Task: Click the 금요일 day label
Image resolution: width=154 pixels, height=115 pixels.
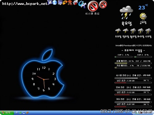Action: click(x=143, y=22)
